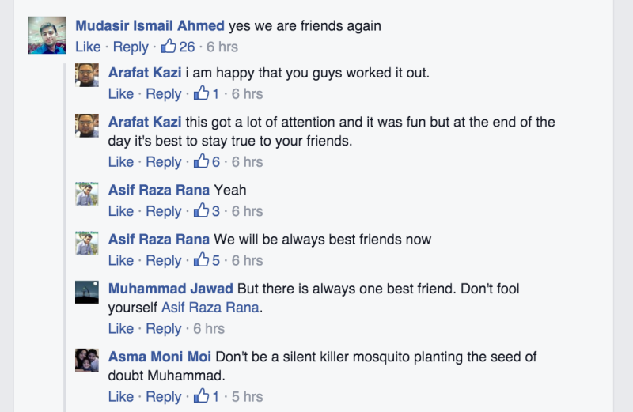This screenshot has height=412, width=633.
Task: Click thumbs-up icon on the "Yeah" comment
Action: [201, 211]
